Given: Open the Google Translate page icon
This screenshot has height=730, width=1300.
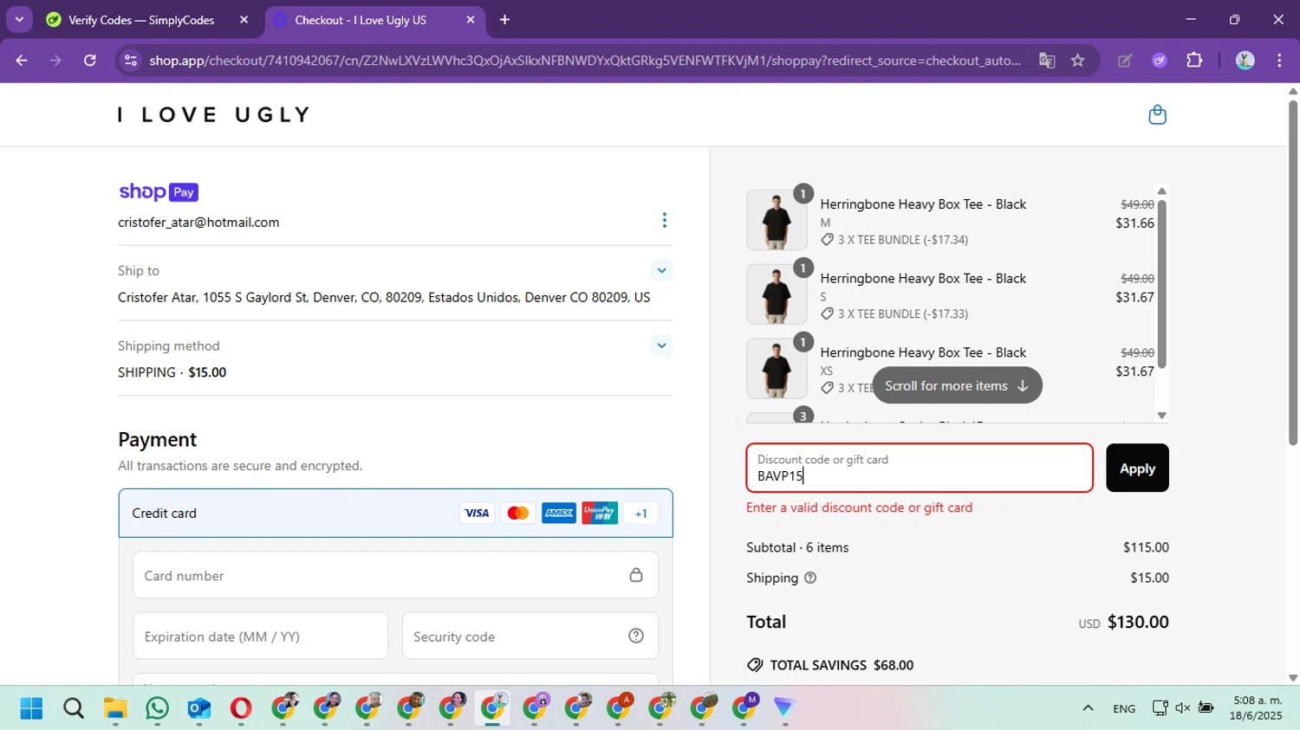Looking at the screenshot, I should coord(1047,61).
